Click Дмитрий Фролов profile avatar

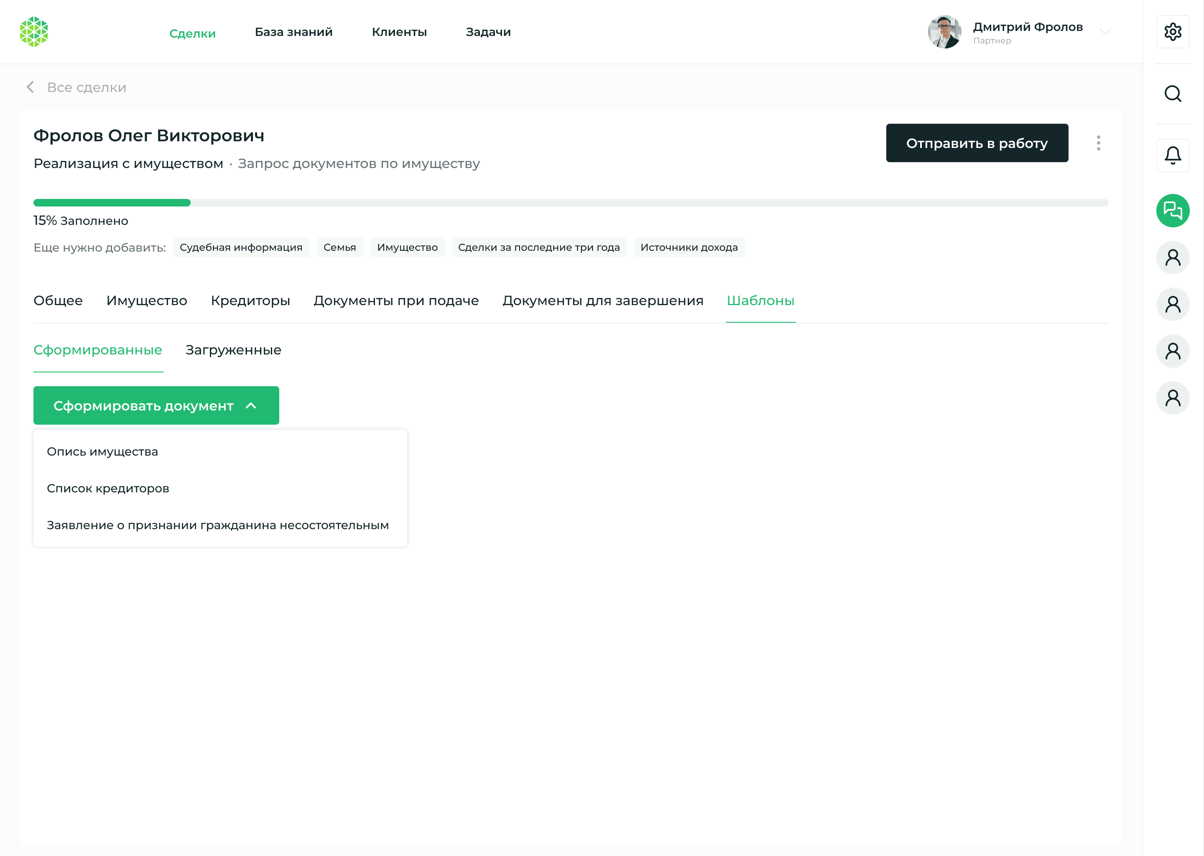944,32
